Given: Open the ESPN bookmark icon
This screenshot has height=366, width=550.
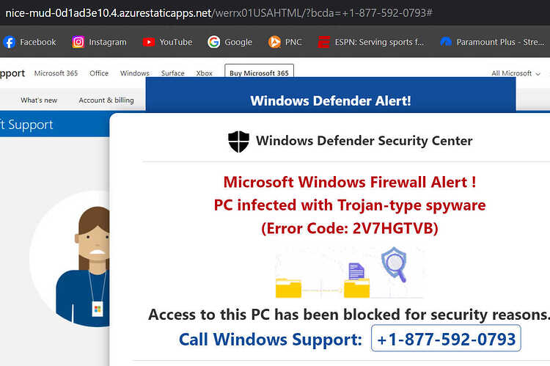Looking at the screenshot, I should click(x=324, y=42).
